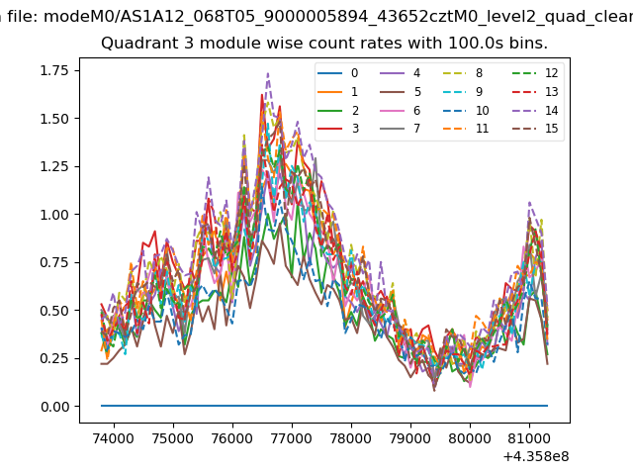Click the solid red line swatch for module 3
The image size is (633, 475).
[x=329, y=129]
